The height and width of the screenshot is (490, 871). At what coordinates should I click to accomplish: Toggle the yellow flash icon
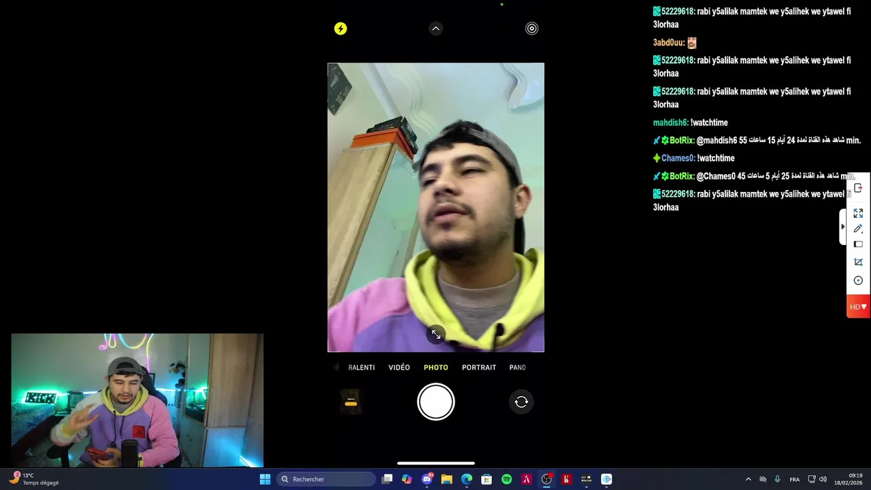(x=340, y=29)
